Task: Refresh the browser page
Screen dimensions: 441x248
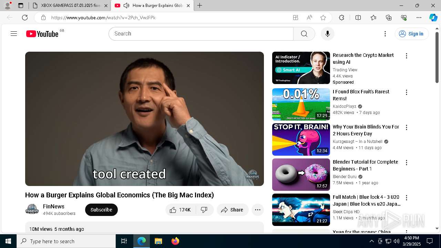Action: tap(25, 18)
